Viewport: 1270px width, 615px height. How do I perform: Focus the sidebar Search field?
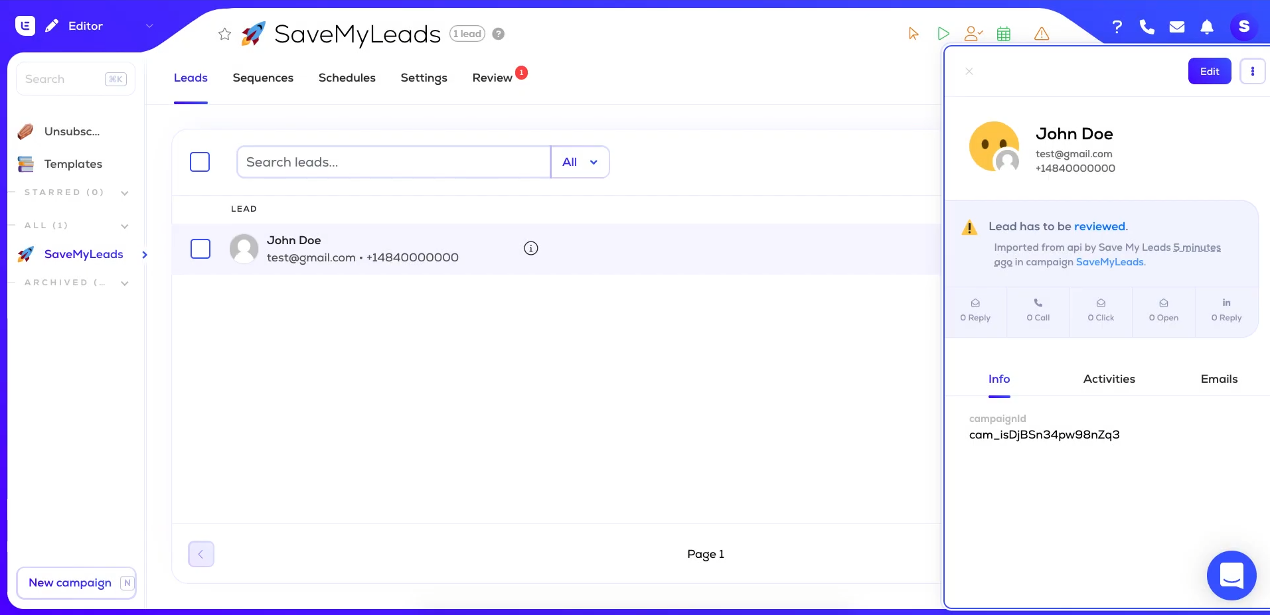coord(76,79)
